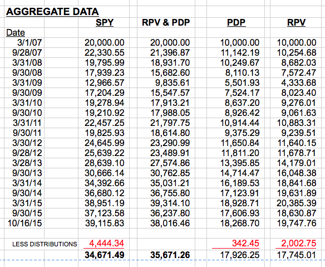Click PDP value 11,142.19

point(240,52)
